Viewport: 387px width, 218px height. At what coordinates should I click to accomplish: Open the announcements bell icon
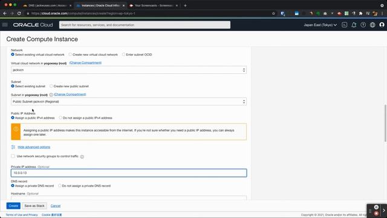click(x=354, y=25)
